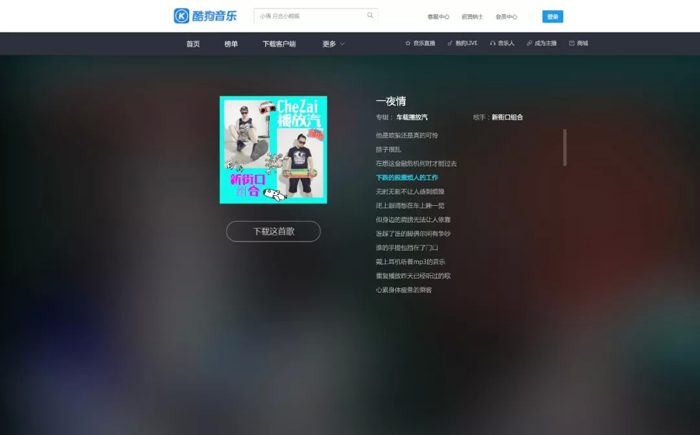Click the headphone icon beside 音乐人
700x435 pixels.
pos(493,43)
